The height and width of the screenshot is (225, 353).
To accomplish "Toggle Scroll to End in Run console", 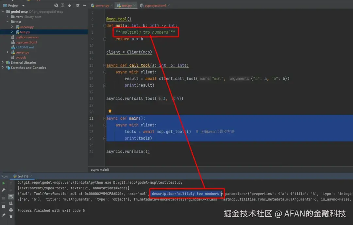I will 11,203.
